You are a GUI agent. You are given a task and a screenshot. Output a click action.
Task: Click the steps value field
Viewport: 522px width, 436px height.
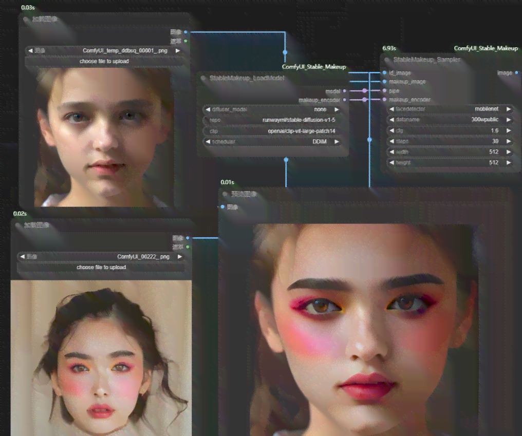coord(450,141)
